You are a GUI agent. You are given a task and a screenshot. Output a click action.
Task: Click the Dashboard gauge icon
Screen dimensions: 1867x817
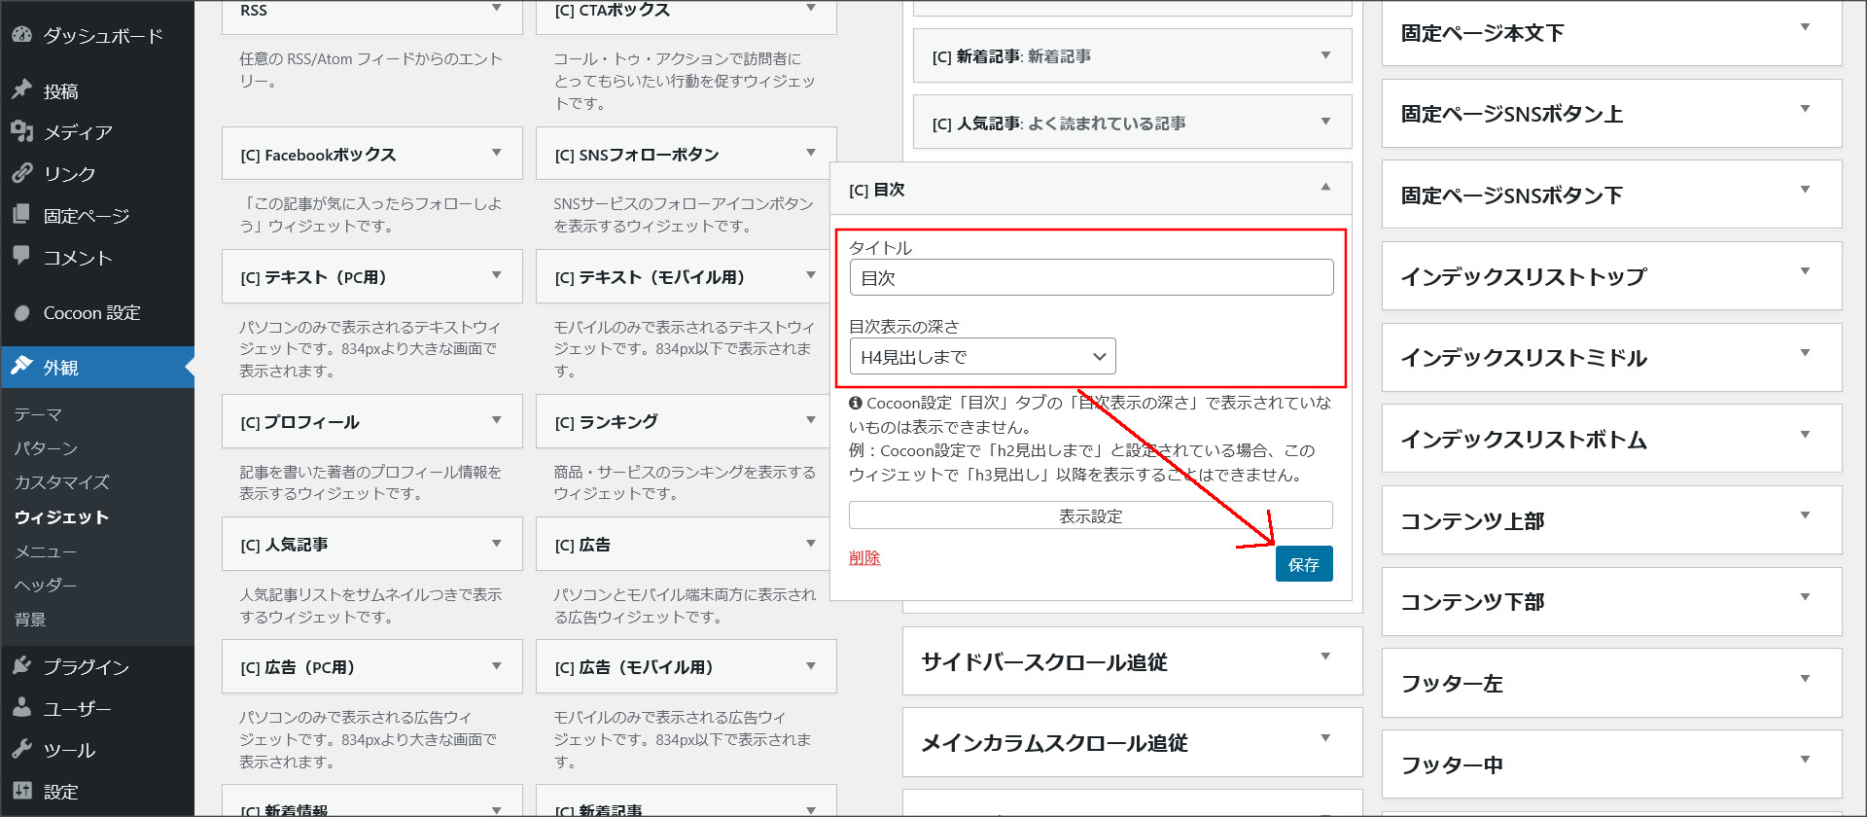(22, 35)
